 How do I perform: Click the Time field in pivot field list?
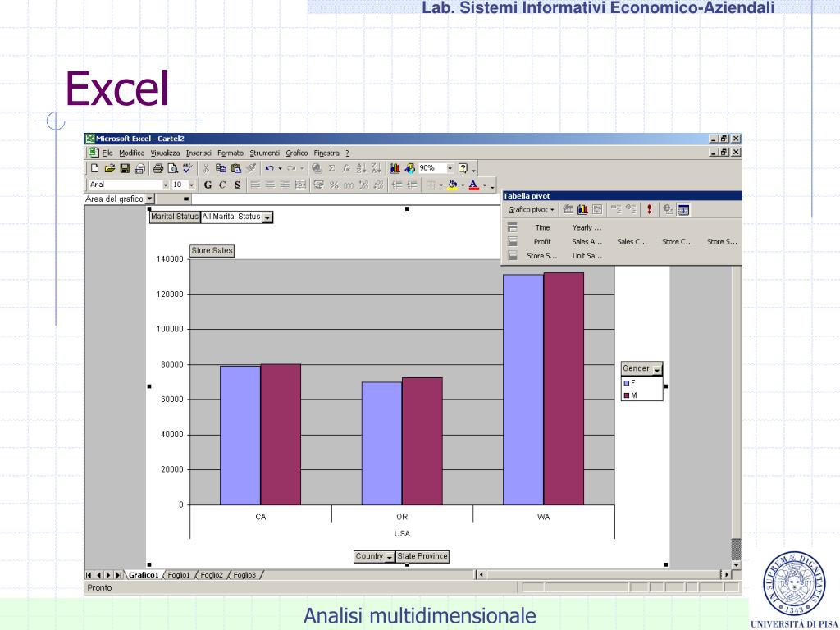[543, 228]
